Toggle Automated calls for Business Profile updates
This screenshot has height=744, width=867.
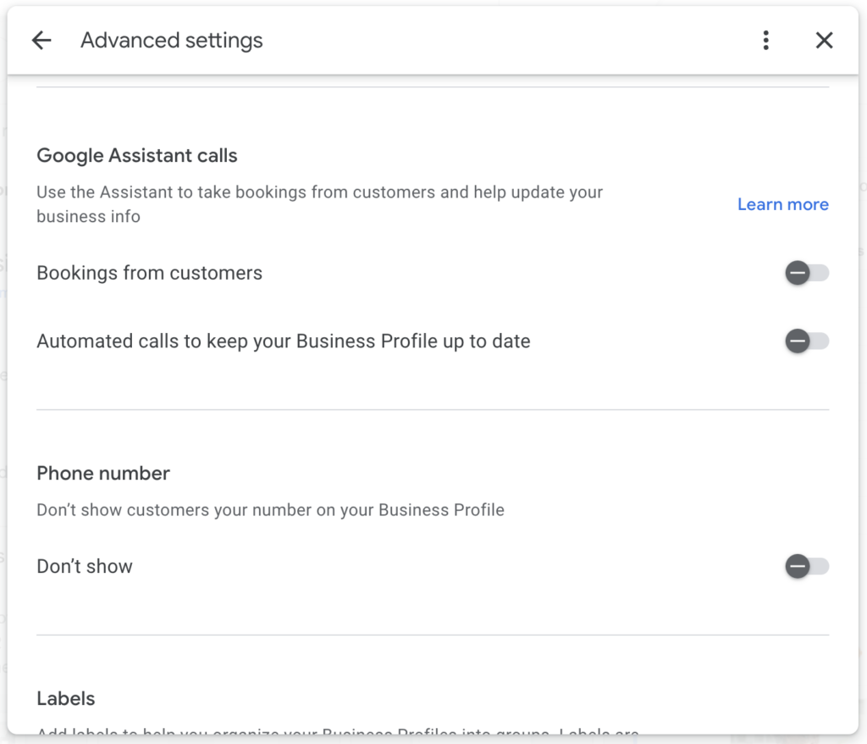pyautogui.click(x=807, y=341)
